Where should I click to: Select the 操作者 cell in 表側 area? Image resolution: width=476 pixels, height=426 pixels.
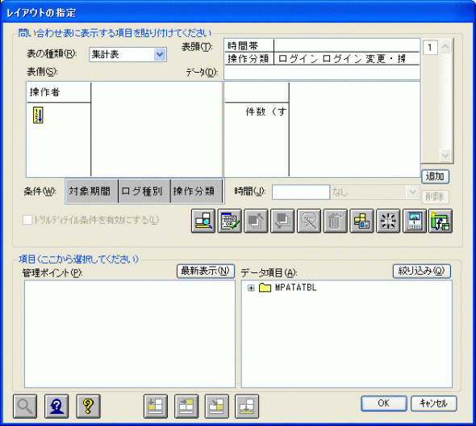coord(59,92)
